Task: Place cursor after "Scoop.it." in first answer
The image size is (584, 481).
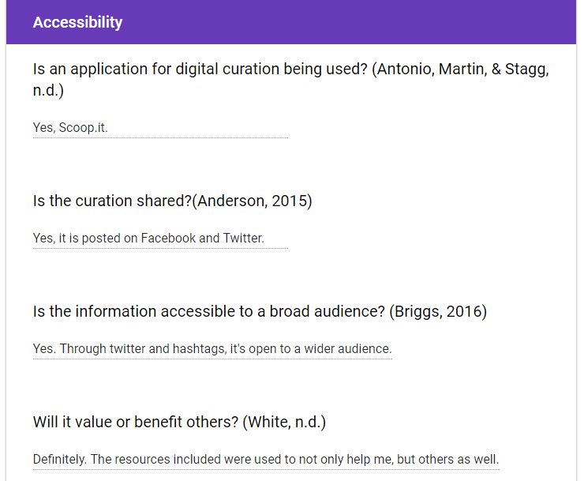Action: pyautogui.click(x=108, y=128)
